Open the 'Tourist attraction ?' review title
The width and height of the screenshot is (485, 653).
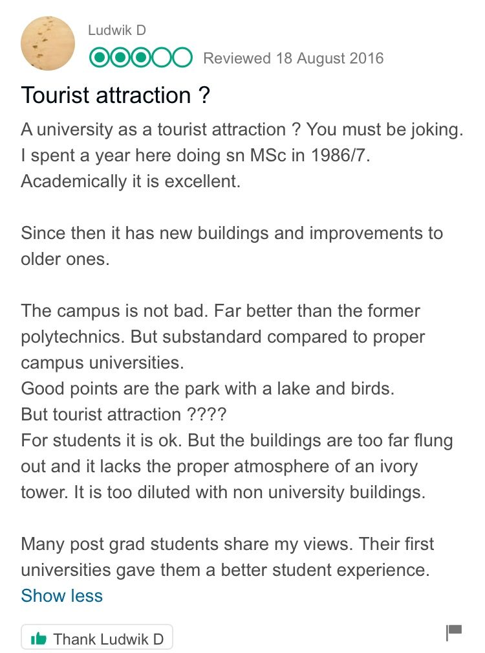click(x=116, y=95)
